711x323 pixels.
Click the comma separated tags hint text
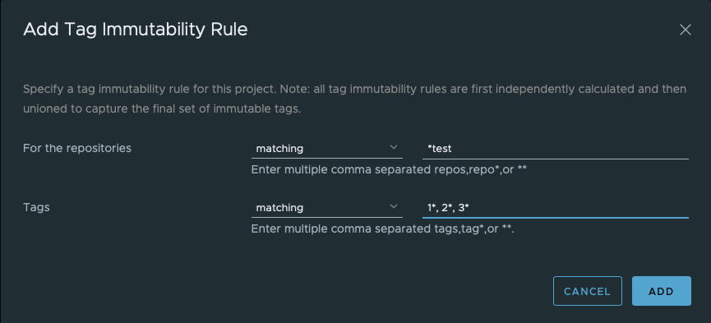pyautogui.click(x=383, y=229)
